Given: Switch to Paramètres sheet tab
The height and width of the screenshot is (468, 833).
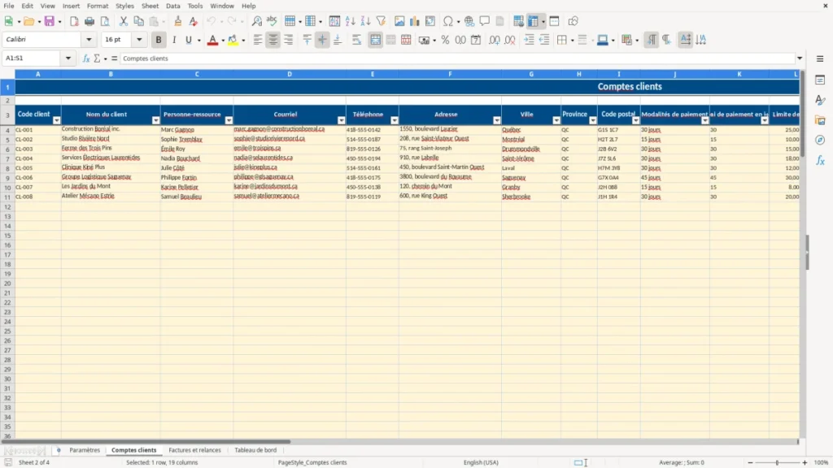Looking at the screenshot, I should coord(85,450).
